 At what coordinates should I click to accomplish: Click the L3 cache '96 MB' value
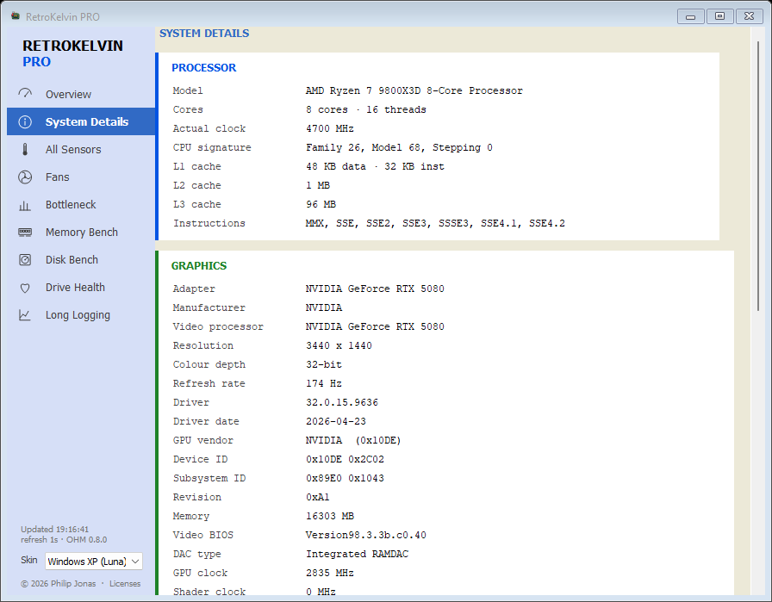(x=321, y=204)
